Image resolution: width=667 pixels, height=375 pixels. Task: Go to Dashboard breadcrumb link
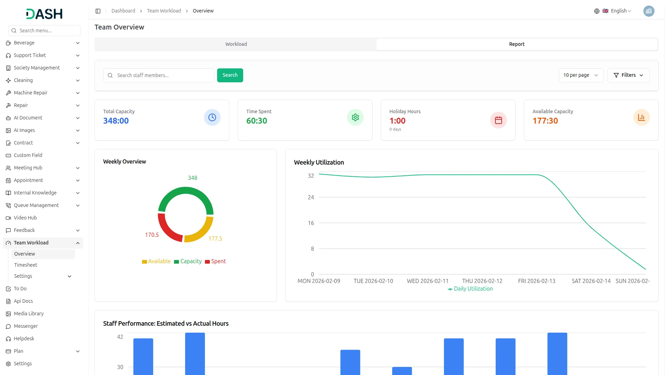(x=123, y=11)
